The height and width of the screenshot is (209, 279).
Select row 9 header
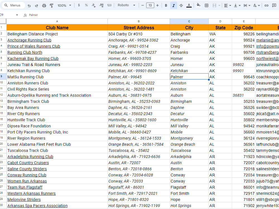(3, 76)
